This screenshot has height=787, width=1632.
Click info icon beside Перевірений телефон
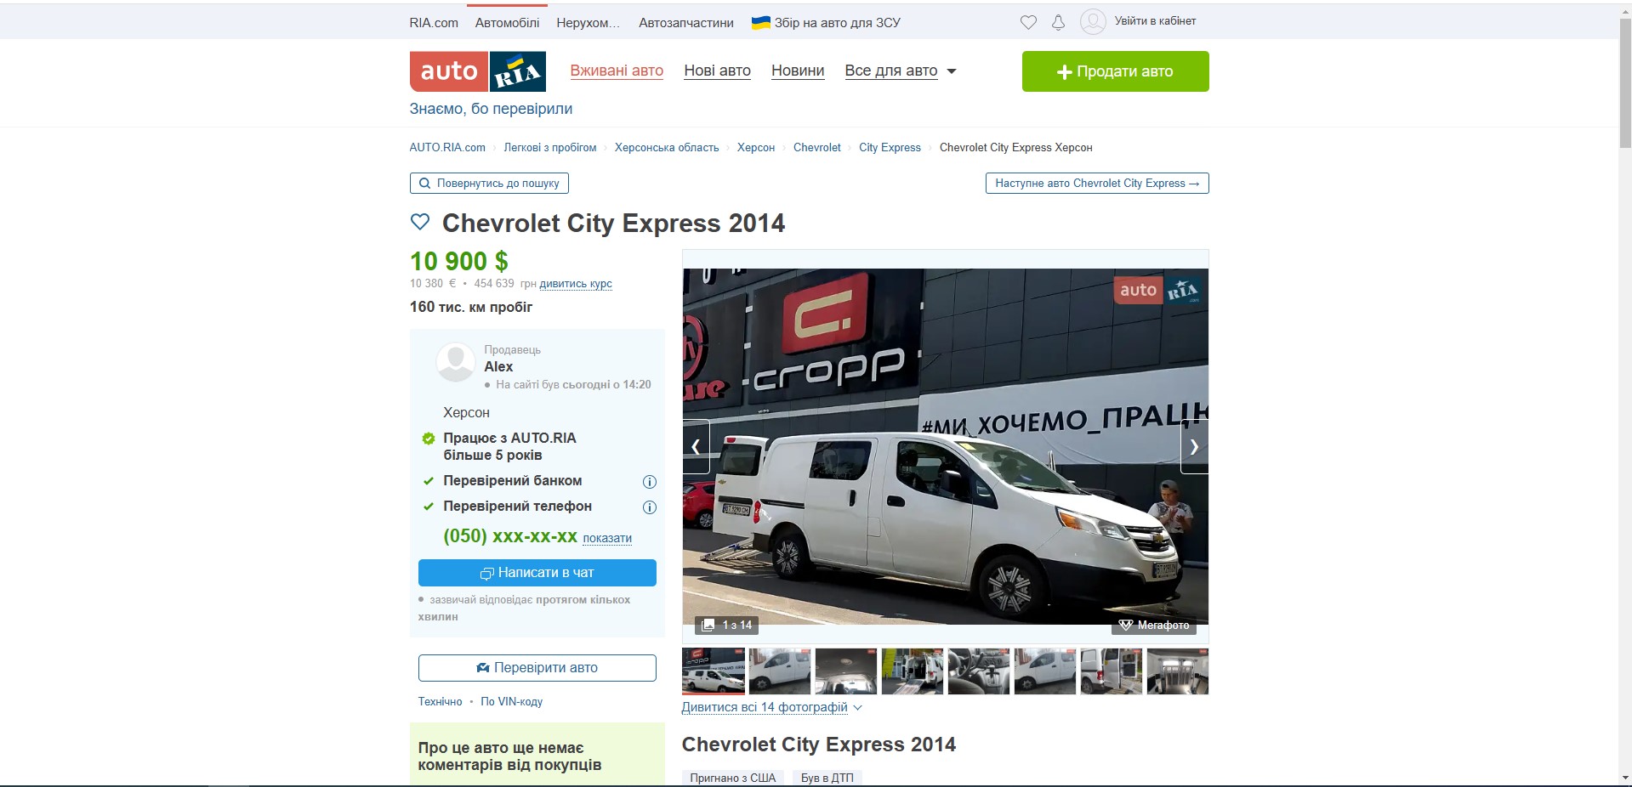point(650,507)
